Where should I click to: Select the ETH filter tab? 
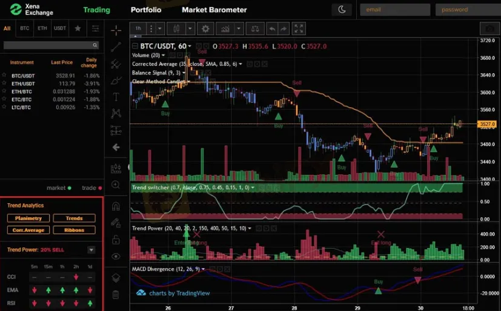(x=42, y=28)
